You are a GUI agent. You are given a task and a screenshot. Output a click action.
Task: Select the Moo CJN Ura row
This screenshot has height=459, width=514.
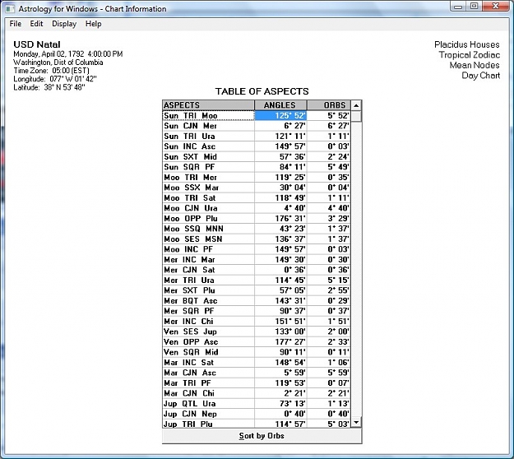[x=257, y=208]
